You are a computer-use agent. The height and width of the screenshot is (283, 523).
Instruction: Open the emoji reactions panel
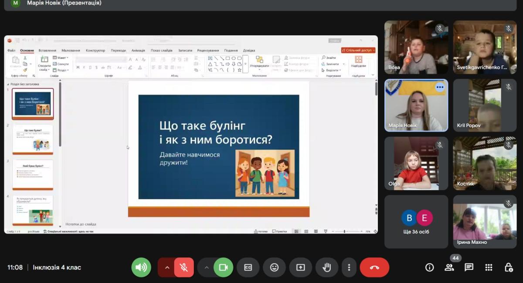pyautogui.click(x=274, y=267)
